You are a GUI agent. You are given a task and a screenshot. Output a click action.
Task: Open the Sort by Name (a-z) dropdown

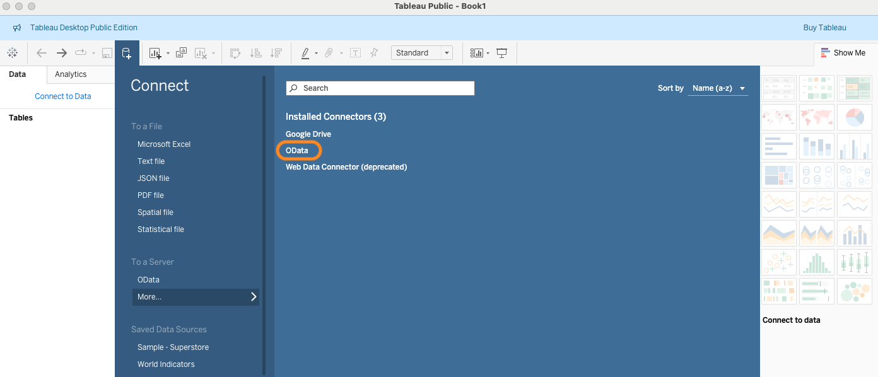click(x=718, y=88)
